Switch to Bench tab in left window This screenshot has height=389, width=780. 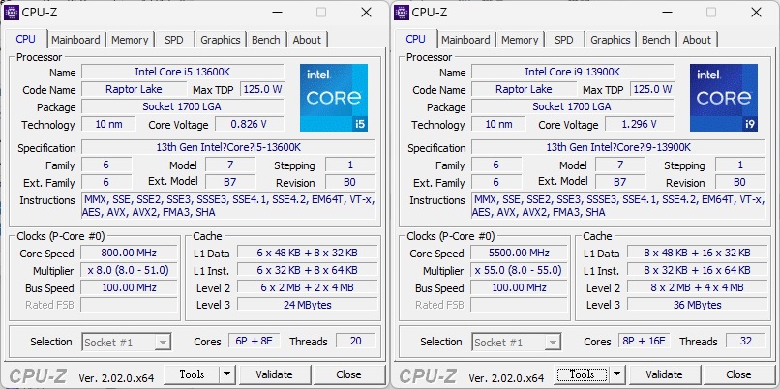[x=265, y=40]
